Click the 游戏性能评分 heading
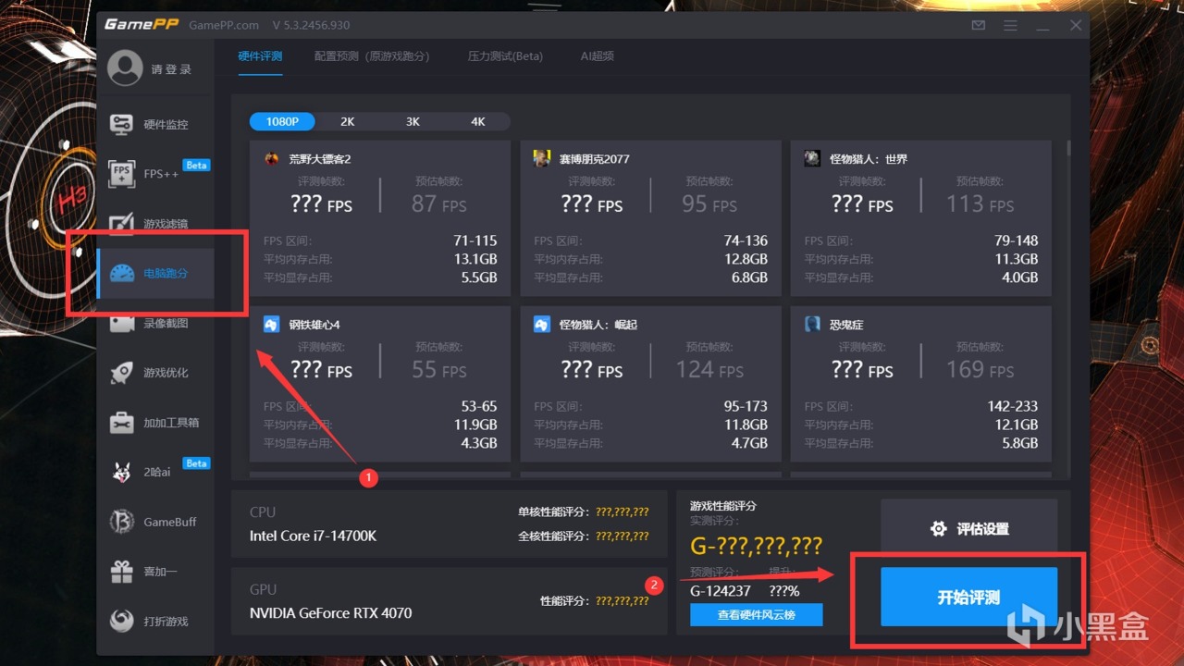 723,506
